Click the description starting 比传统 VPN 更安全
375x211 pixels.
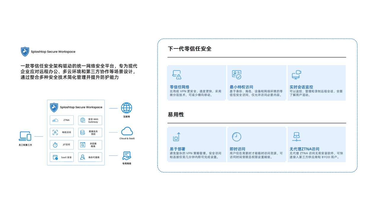tap(195, 93)
